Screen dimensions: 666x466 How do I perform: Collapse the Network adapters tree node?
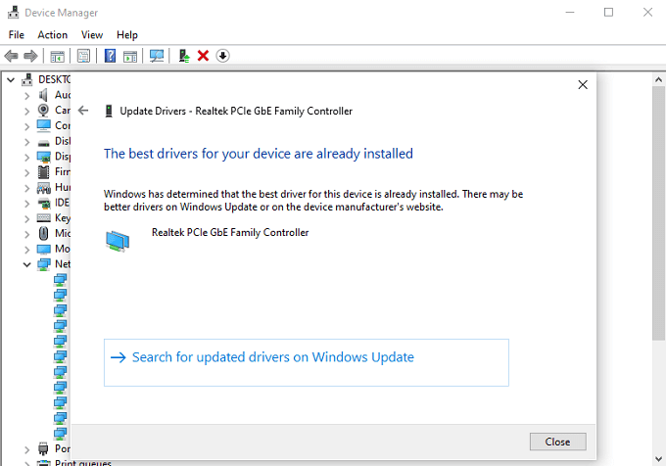27,263
